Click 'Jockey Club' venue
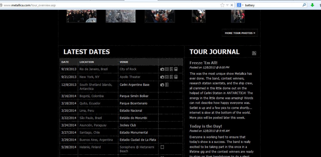The height and width of the screenshot is (157, 321). [x=128, y=125]
